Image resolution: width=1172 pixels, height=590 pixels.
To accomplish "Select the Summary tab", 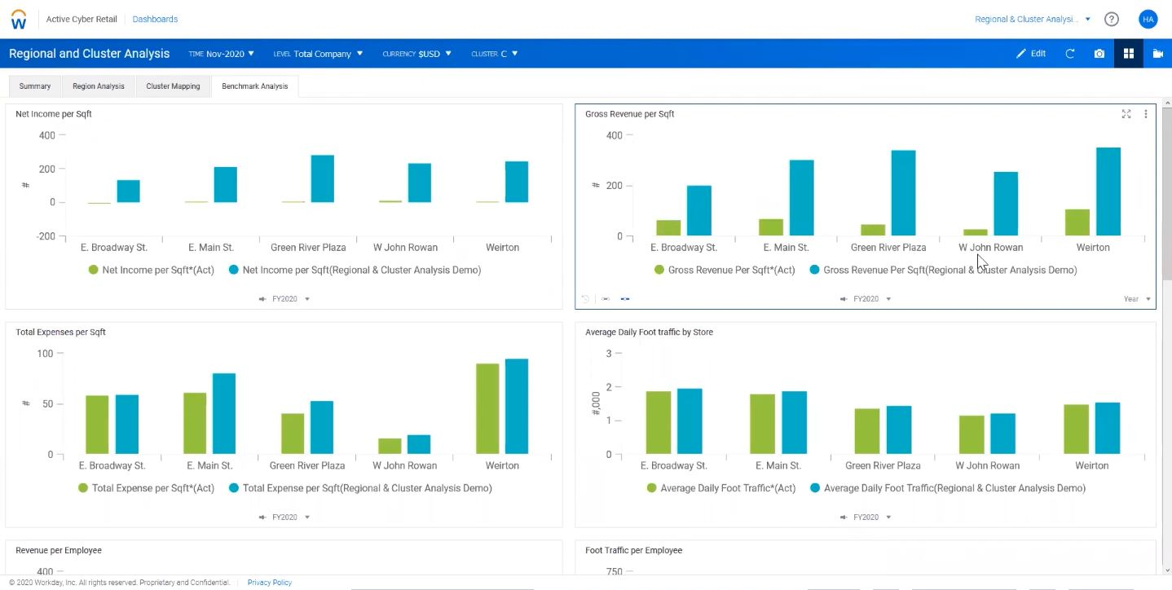I will [34, 86].
